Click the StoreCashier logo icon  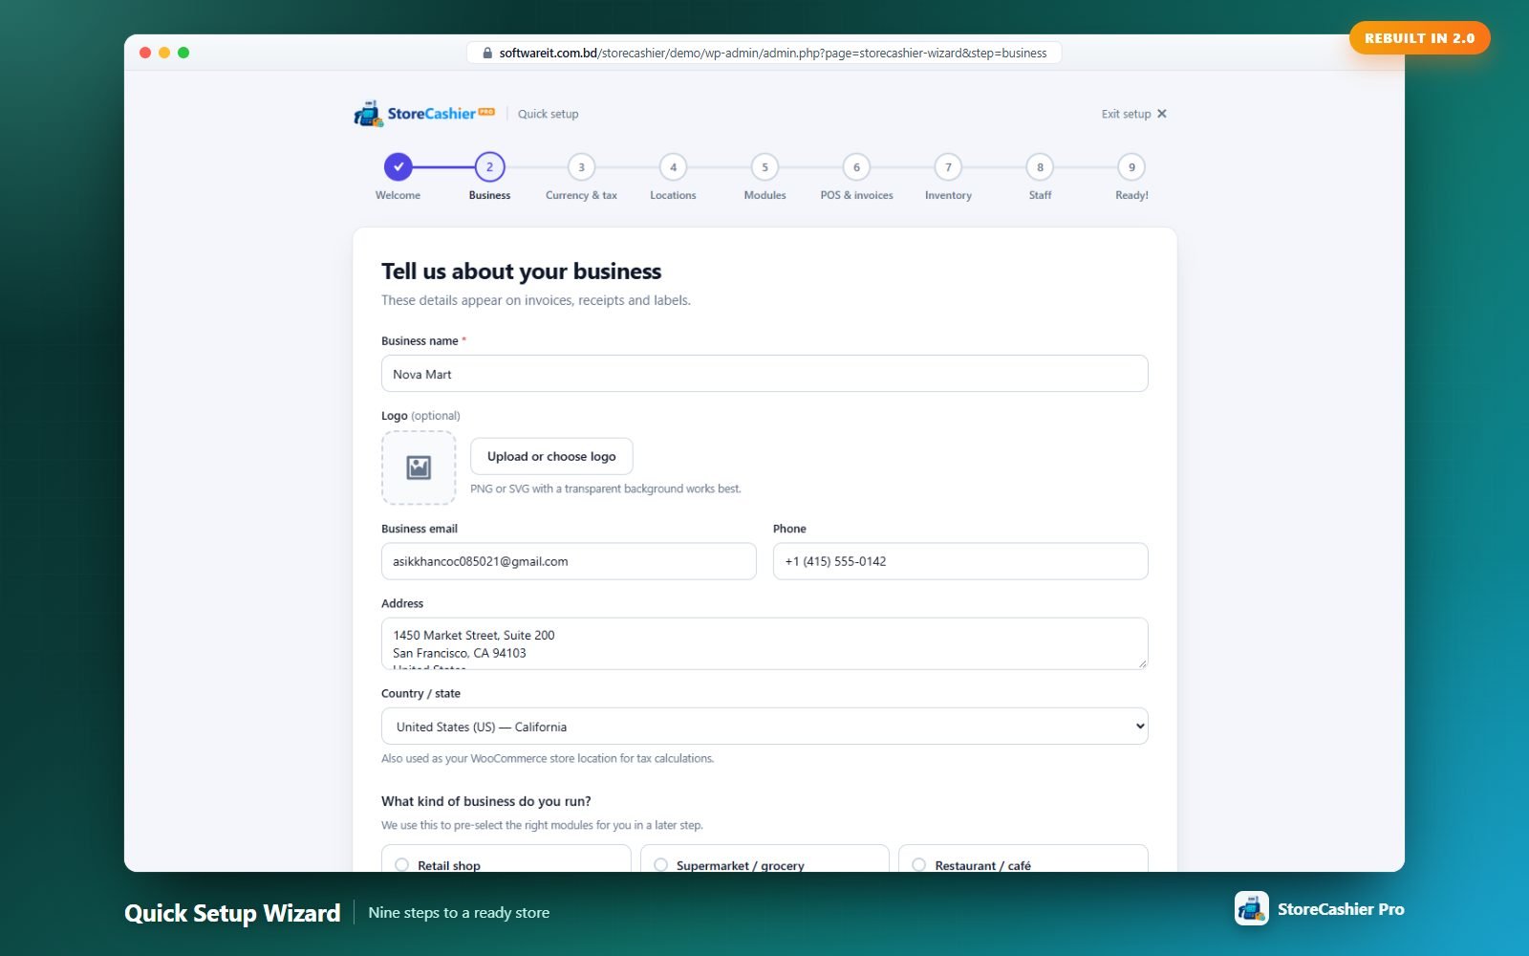(x=368, y=114)
